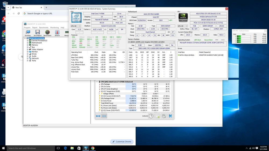Select the Bus tree item
Image resolution: width=269 pixels, height=151 pixels.
(33, 47)
